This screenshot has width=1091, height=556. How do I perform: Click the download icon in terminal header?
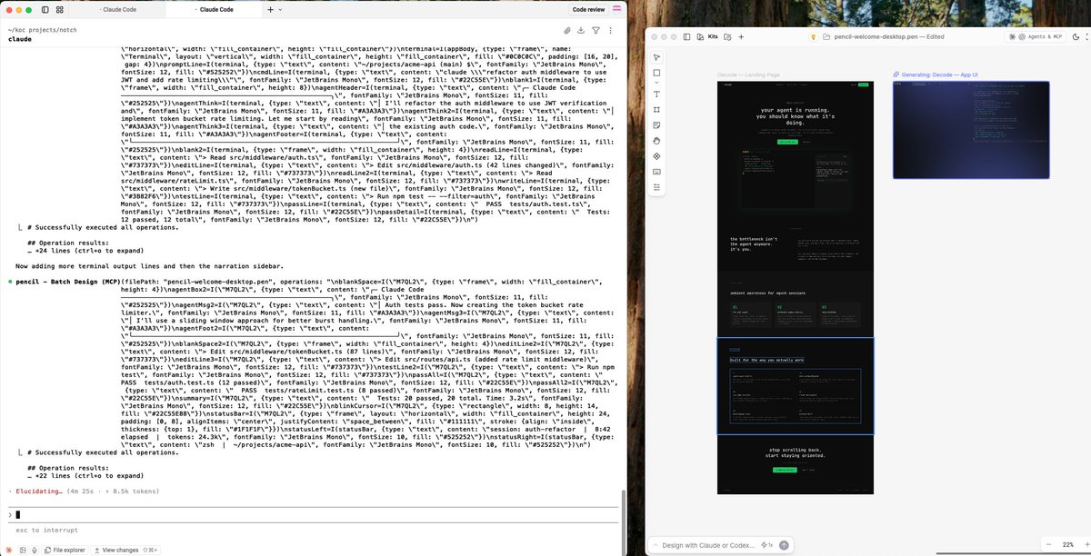point(581,31)
